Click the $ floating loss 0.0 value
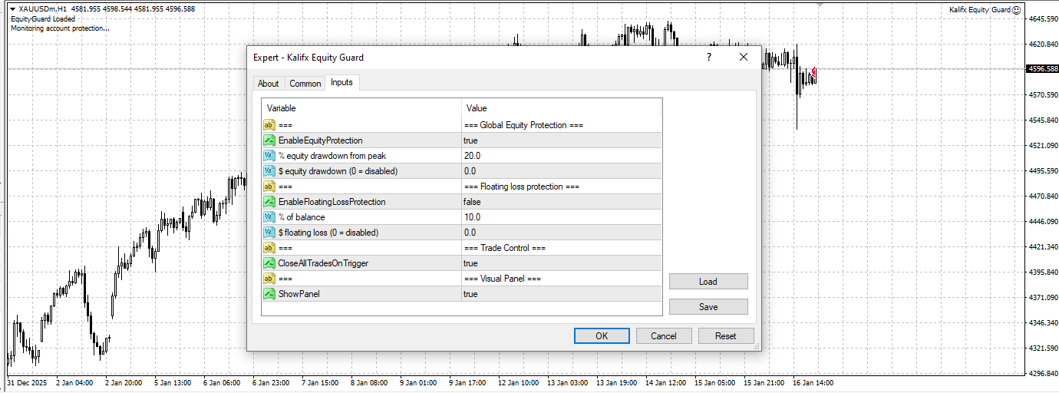 tap(470, 233)
